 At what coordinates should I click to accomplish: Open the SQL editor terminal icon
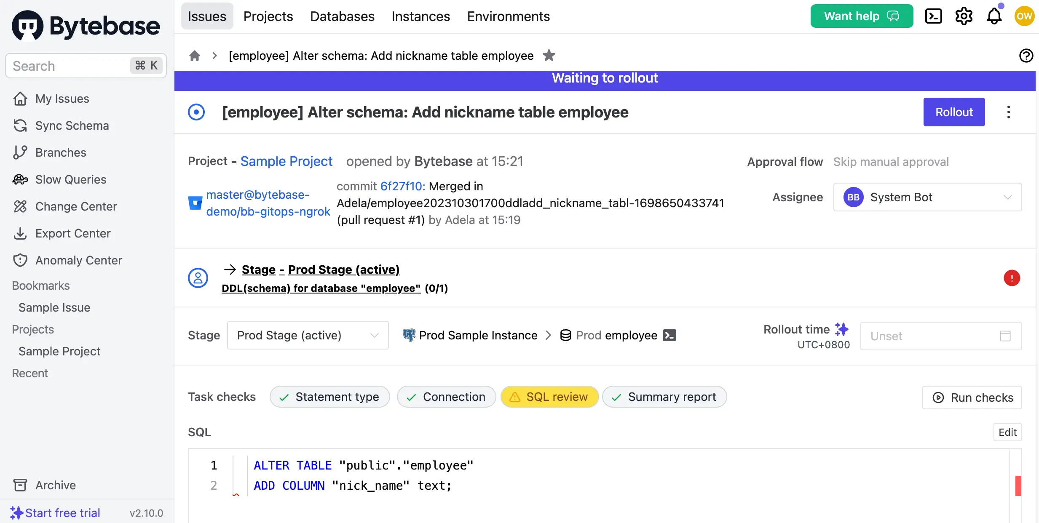coord(933,16)
